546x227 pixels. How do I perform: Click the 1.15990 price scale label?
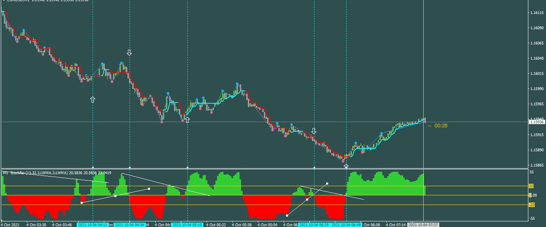[537, 89]
